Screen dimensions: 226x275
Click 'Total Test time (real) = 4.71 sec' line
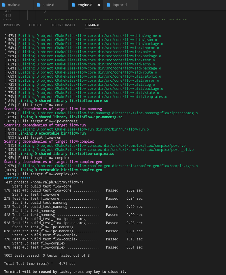click(x=40, y=264)
